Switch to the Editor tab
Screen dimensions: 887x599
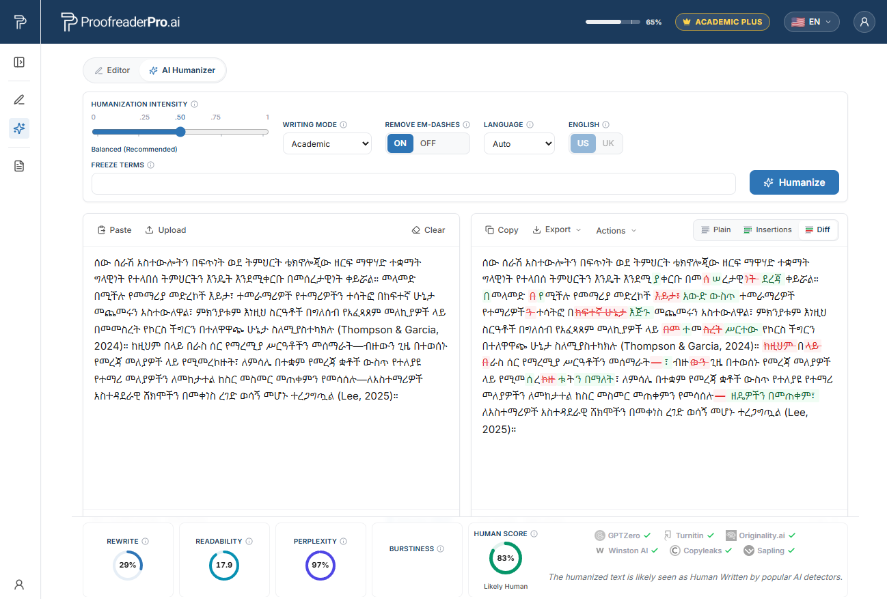(x=112, y=70)
